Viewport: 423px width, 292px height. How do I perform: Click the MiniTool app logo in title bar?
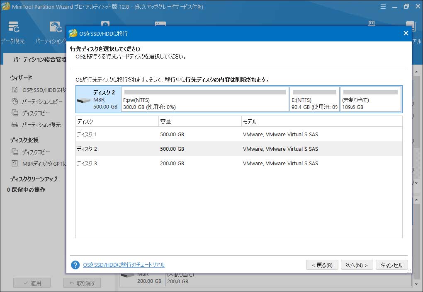coord(6,7)
